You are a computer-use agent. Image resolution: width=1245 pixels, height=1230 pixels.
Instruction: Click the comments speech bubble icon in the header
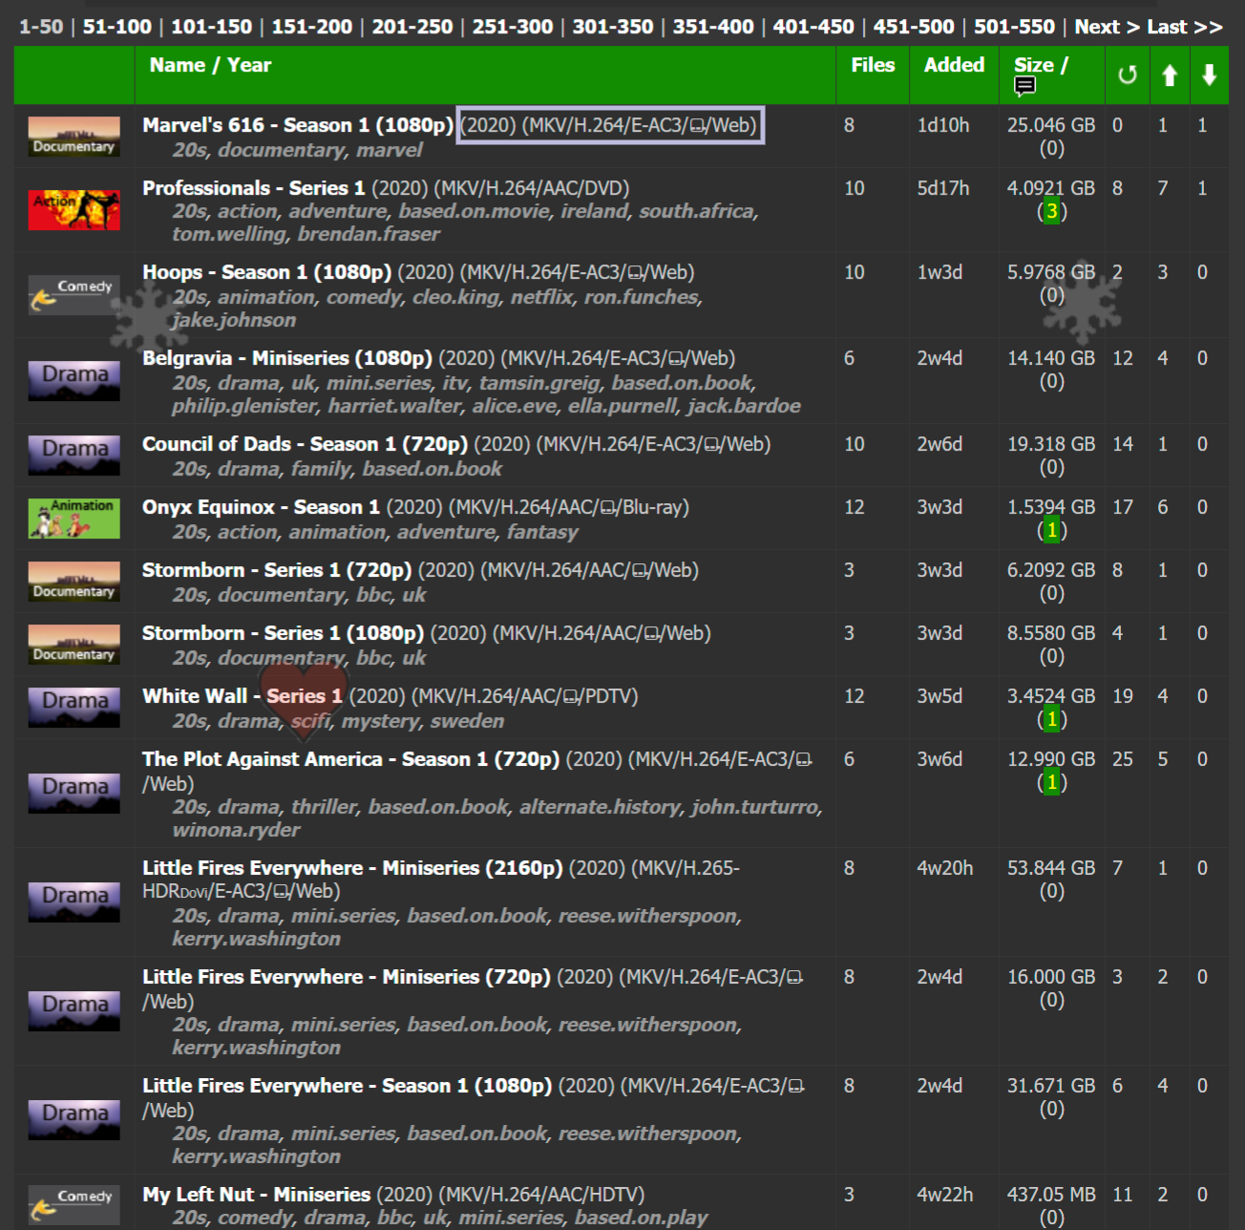pos(1024,87)
